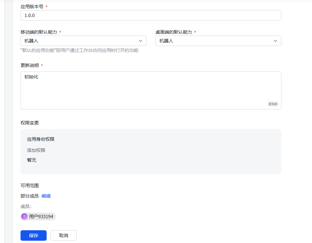Screen dimensions: 312x243
Task: Click the 3/500 character counter
Action: (x=273, y=104)
